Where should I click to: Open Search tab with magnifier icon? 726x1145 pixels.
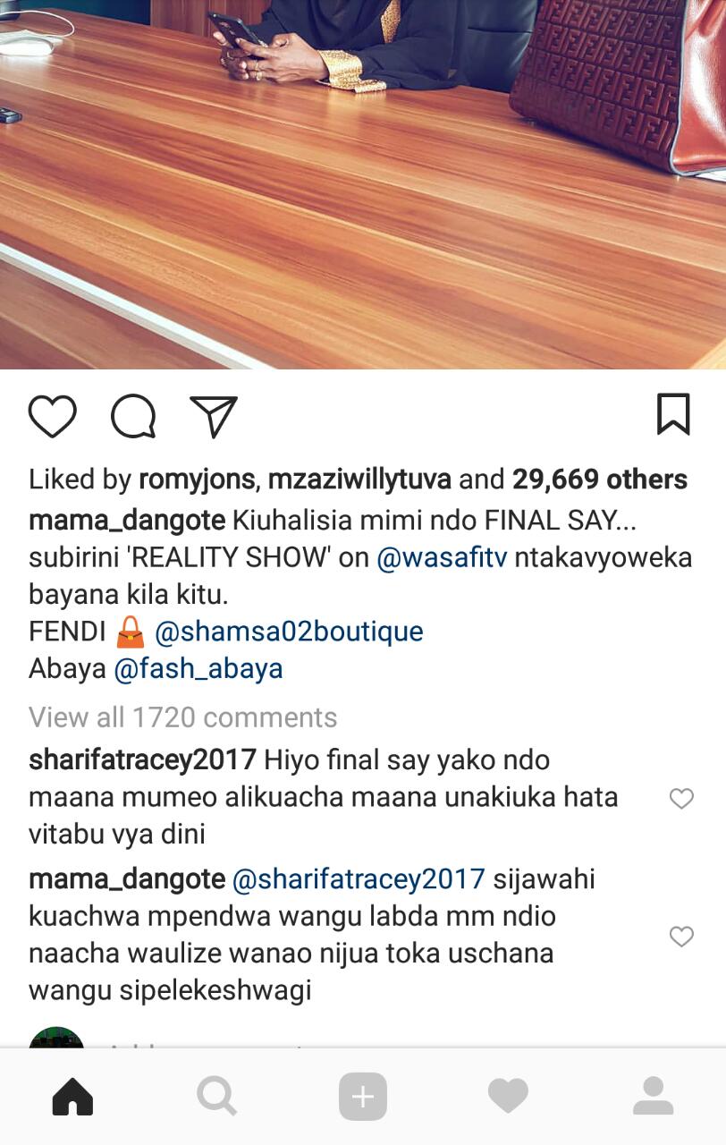pos(217,1096)
